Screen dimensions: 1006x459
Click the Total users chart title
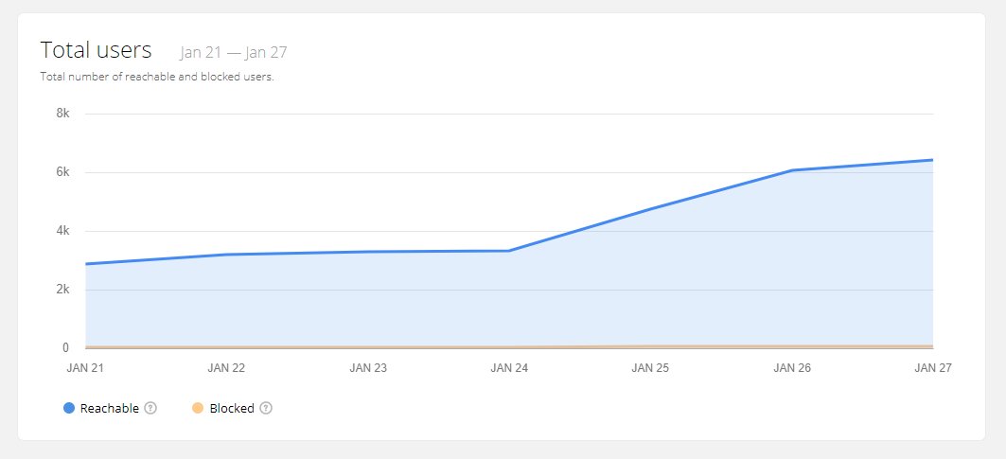point(96,49)
